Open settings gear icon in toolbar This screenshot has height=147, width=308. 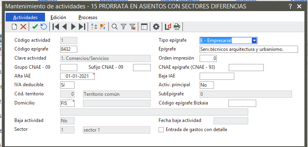(x=156, y=27)
